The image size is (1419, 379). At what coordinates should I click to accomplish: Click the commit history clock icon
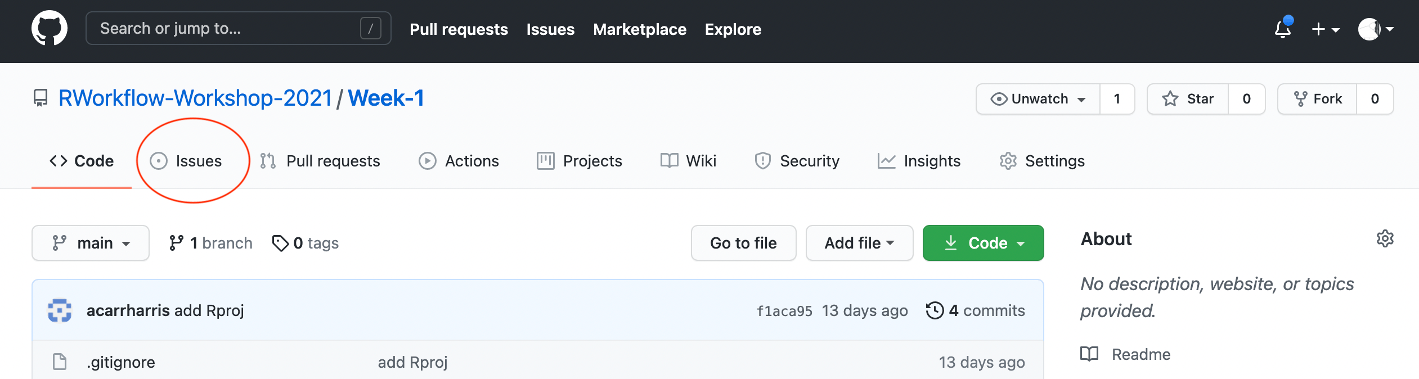click(x=935, y=310)
